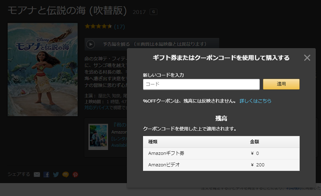Click the G rating badge

(153, 12)
